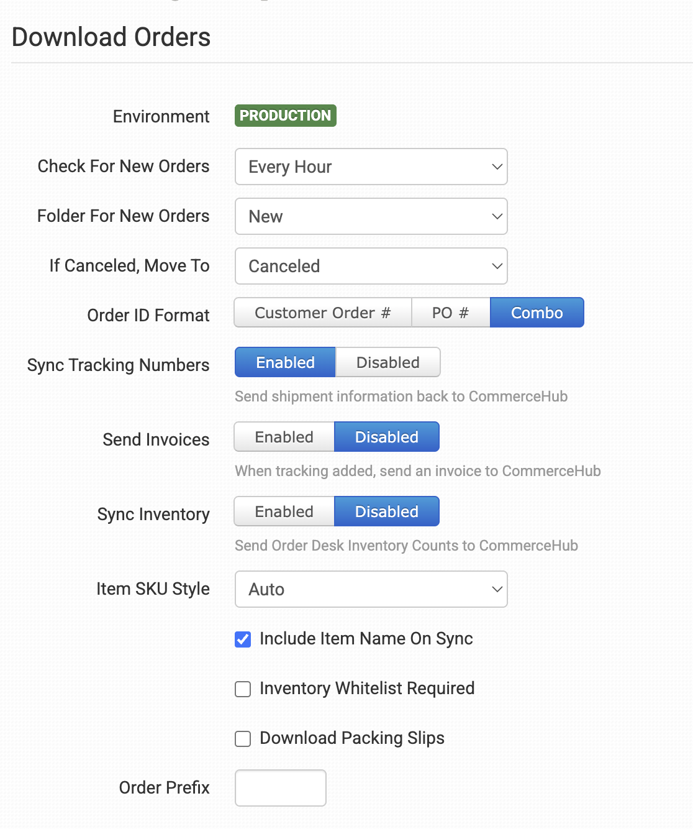Screen dimensions: 693x829
Task: Set Send Invoices to Disabled
Action: (386, 437)
